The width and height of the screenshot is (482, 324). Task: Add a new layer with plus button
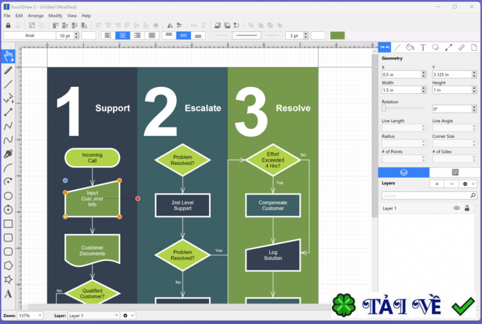[437, 184]
